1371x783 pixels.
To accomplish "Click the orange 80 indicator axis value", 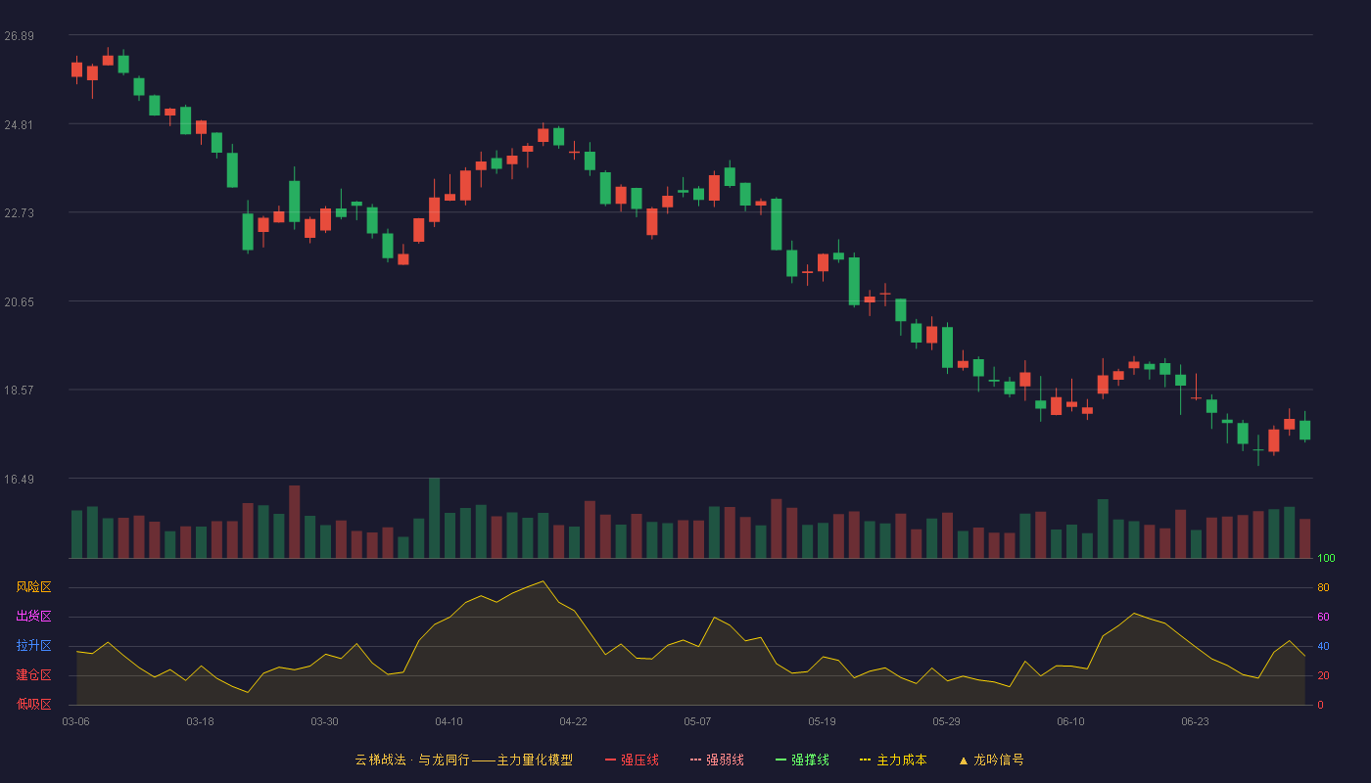I will pos(1323,588).
